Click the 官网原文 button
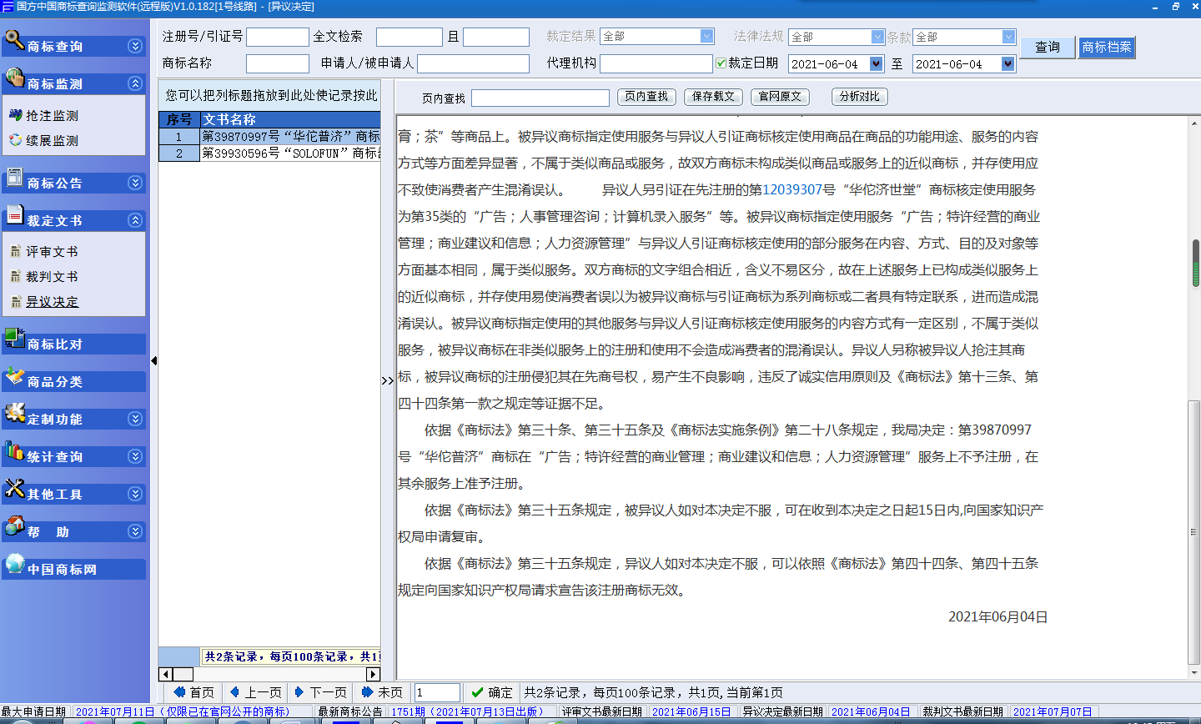 (x=780, y=97)
